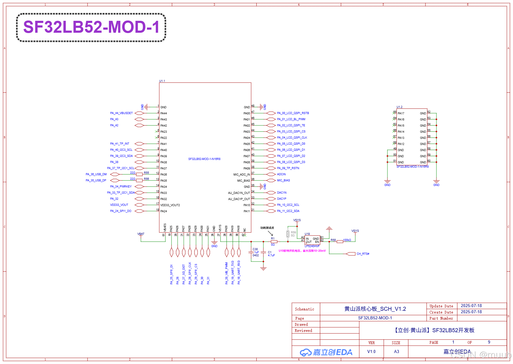Image resolution: width=513 pixels, height=364 pixels.
Task: Select the PA_01_LCD_BL_PWM net label
Action: pos(291,119)
